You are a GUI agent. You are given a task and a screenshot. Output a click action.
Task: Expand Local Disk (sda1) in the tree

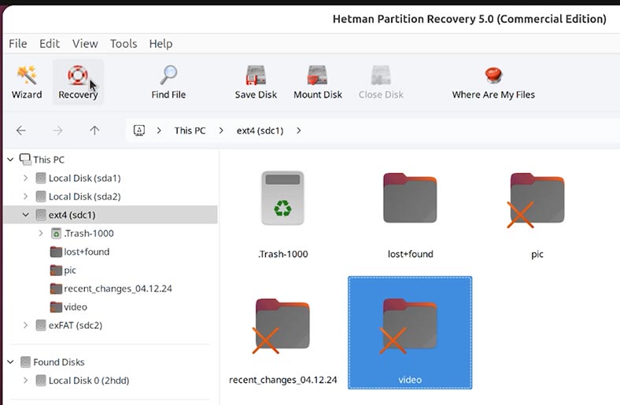(x=26, y=179)
